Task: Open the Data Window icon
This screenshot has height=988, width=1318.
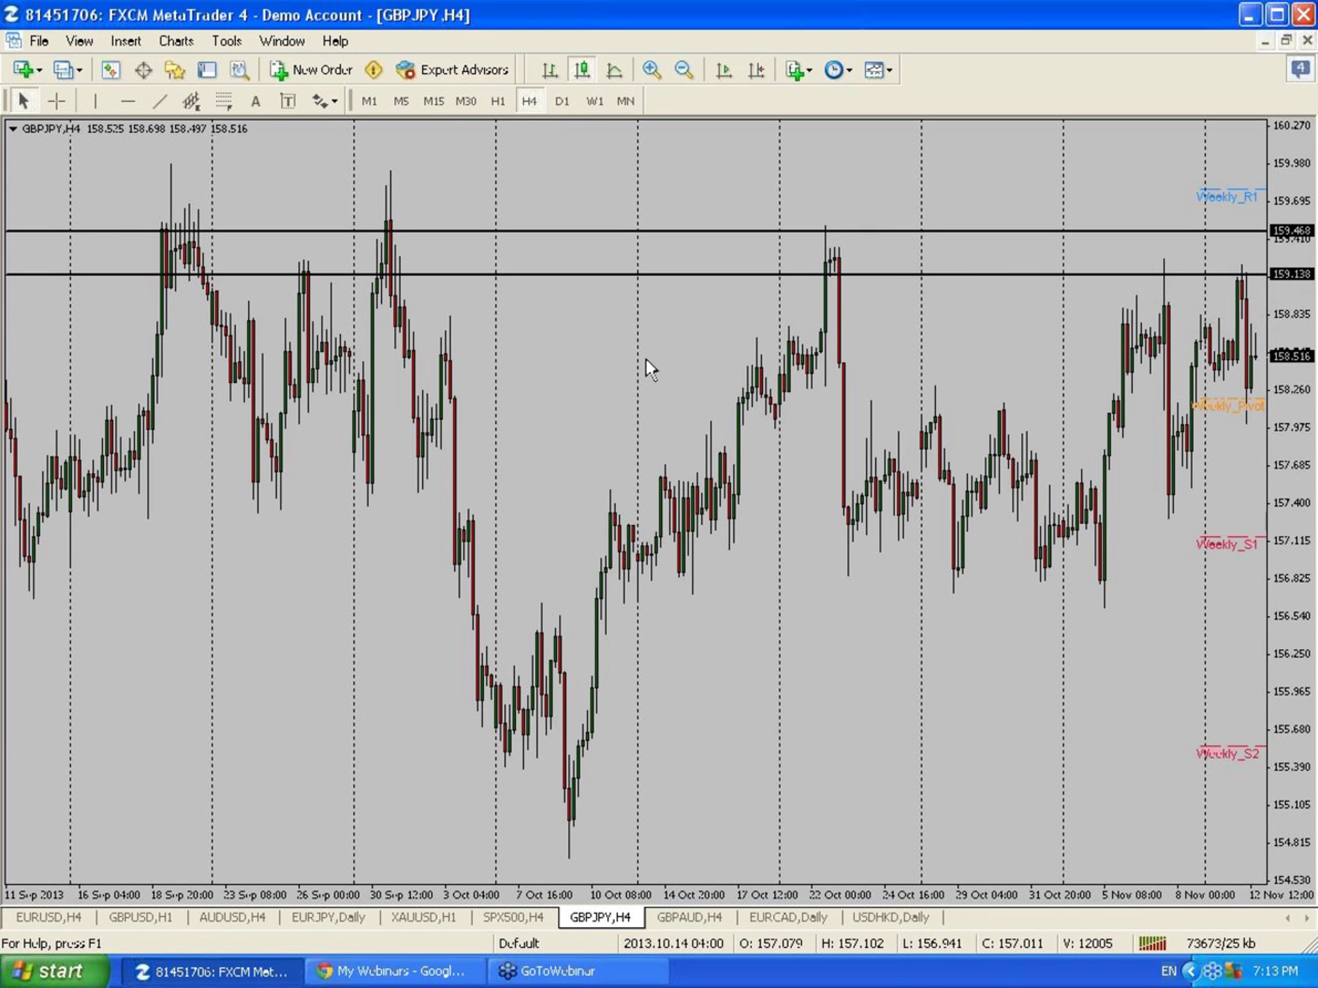Action: pos(143,70)
